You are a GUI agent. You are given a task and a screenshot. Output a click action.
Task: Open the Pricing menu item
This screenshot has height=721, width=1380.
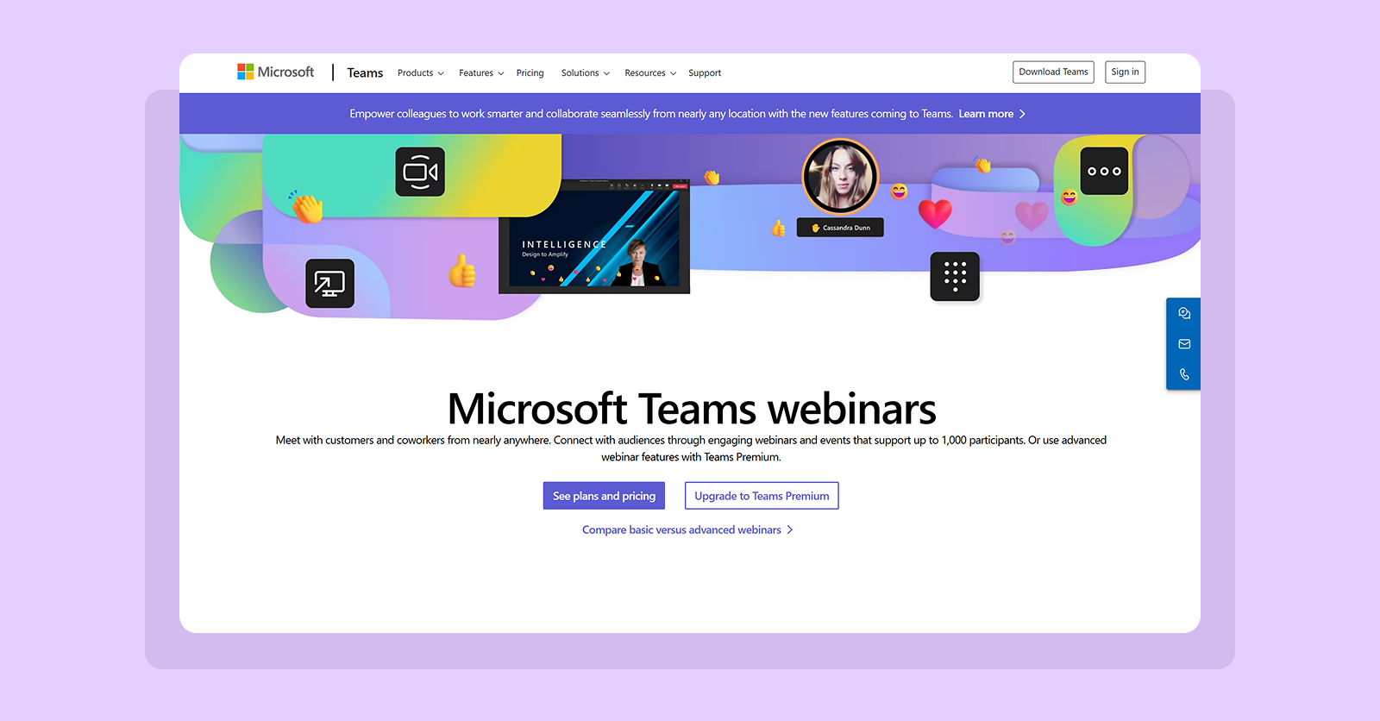tap(530, 73)
